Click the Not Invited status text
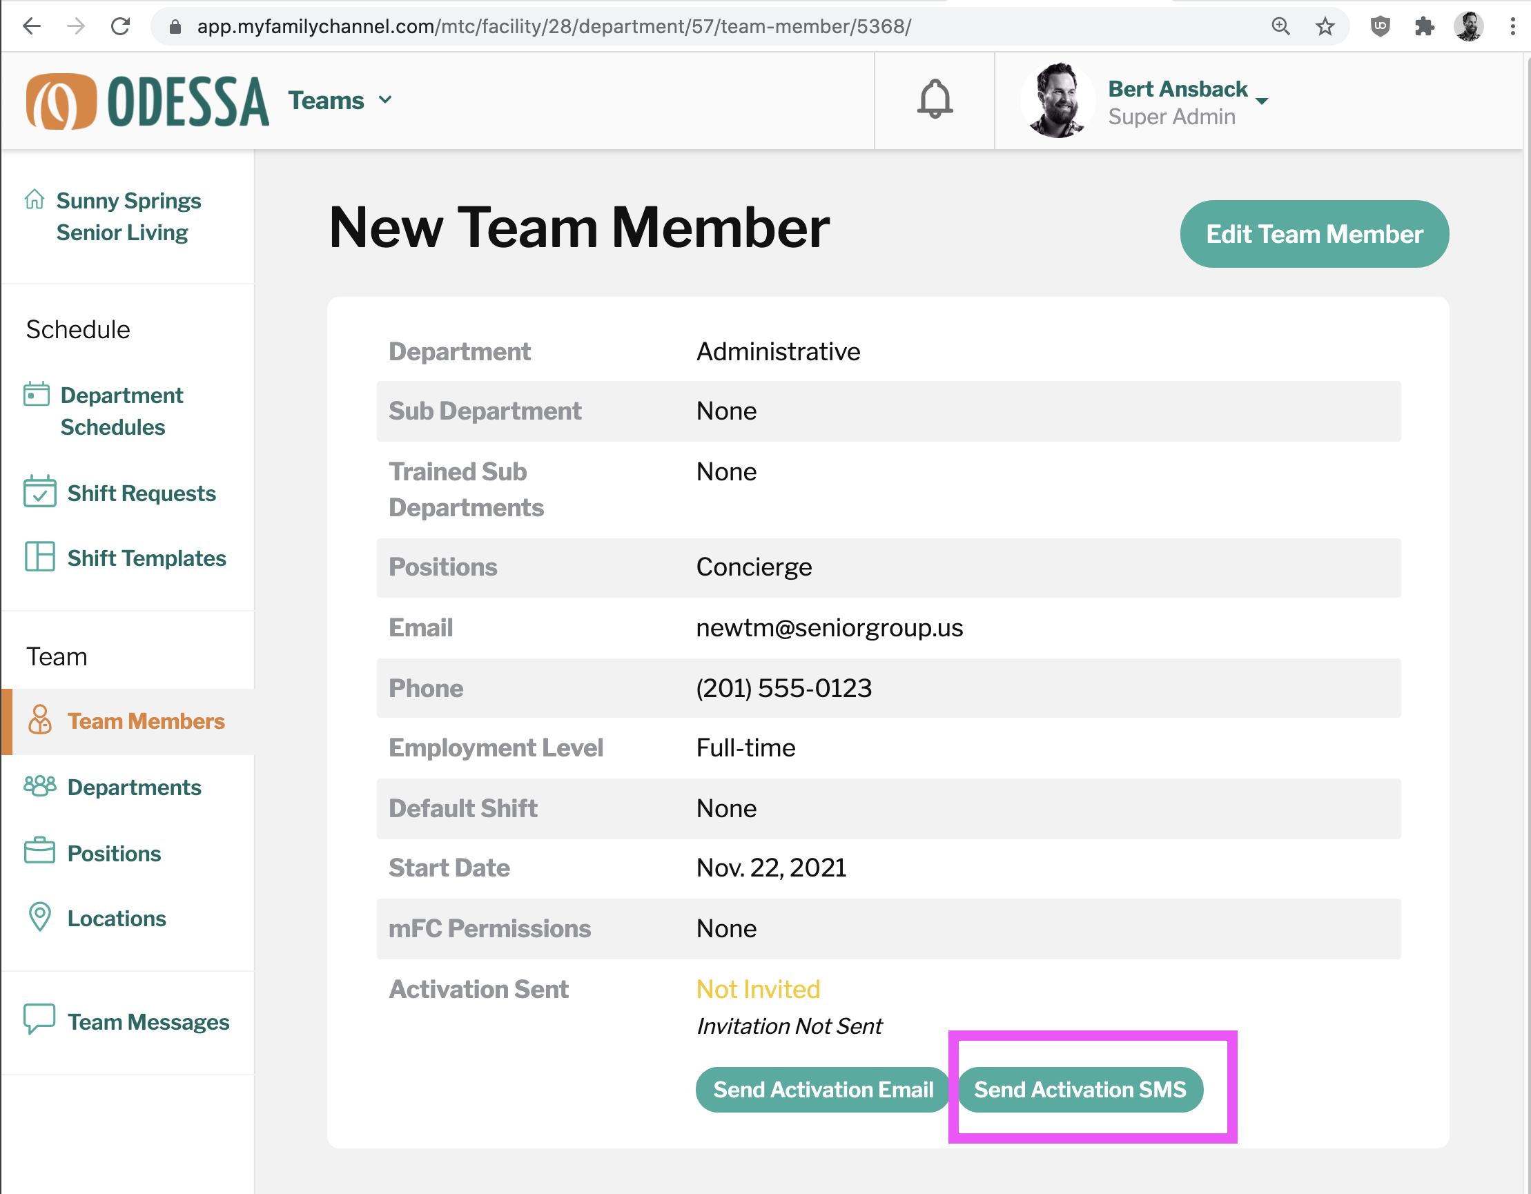Image resolution: width=1531 pixels, height=1194 pixels. [x=758, y=989]
